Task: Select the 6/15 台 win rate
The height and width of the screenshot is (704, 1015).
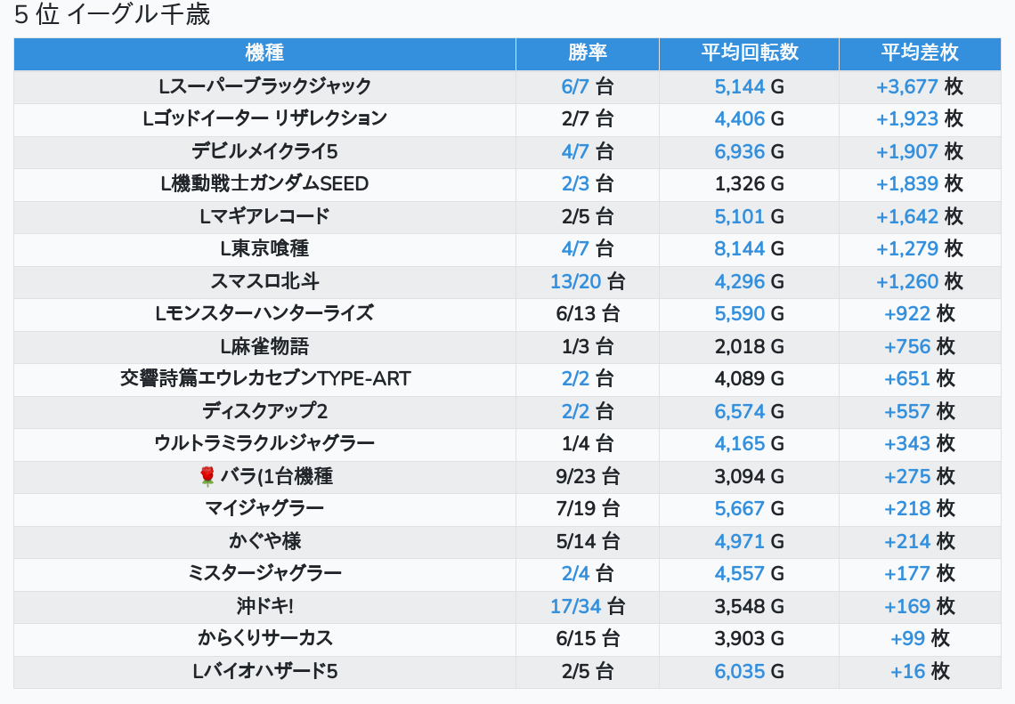Action: click(587, 639)
